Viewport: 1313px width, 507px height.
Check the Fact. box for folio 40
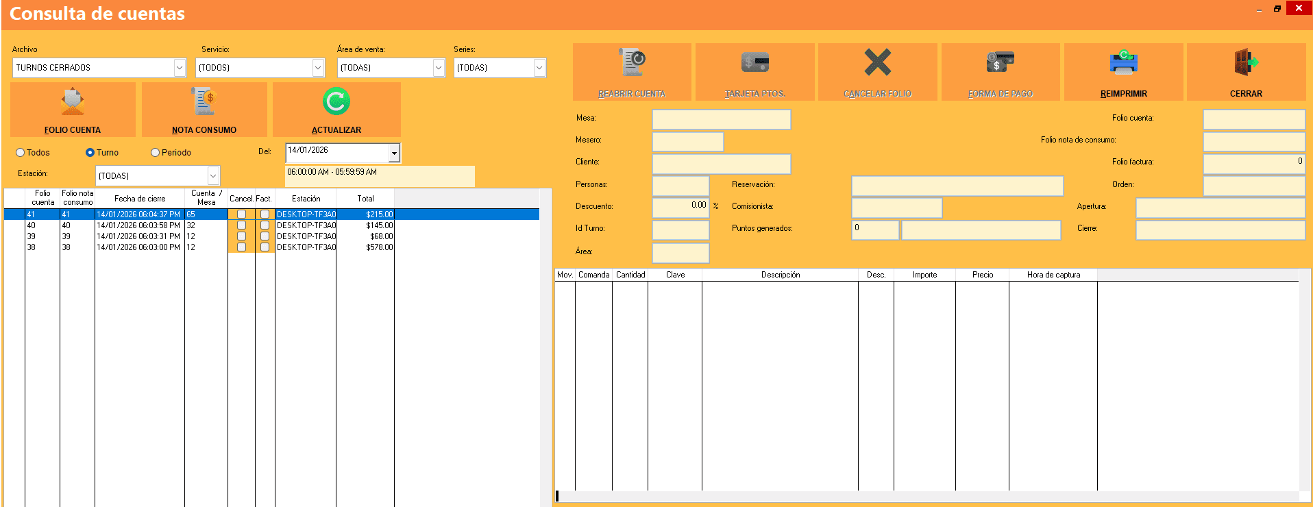coord(265,225)
